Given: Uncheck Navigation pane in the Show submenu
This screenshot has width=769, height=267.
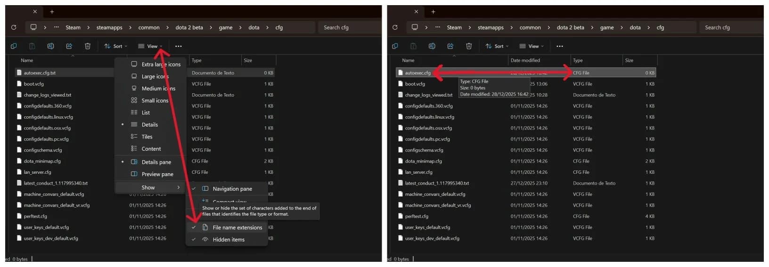Looking at the screenshot, I should 232,189.
